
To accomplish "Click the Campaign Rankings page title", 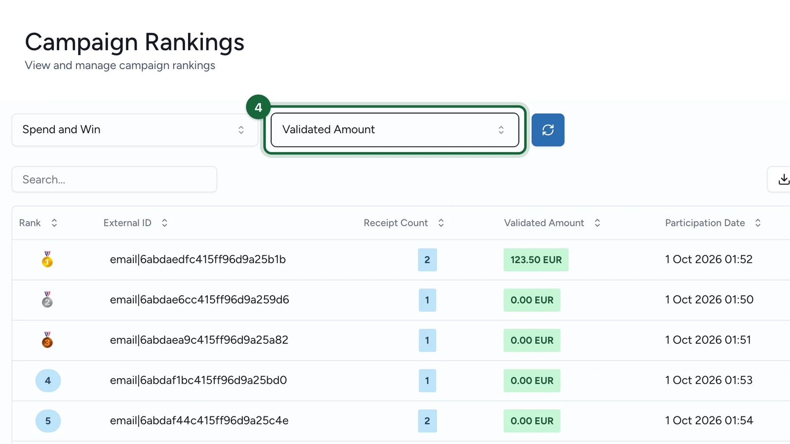I will [135, 42].
